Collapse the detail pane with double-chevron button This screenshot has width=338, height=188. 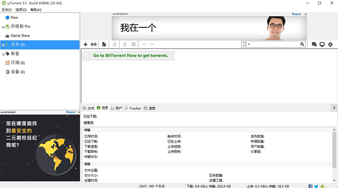click(x=334, y=108)
